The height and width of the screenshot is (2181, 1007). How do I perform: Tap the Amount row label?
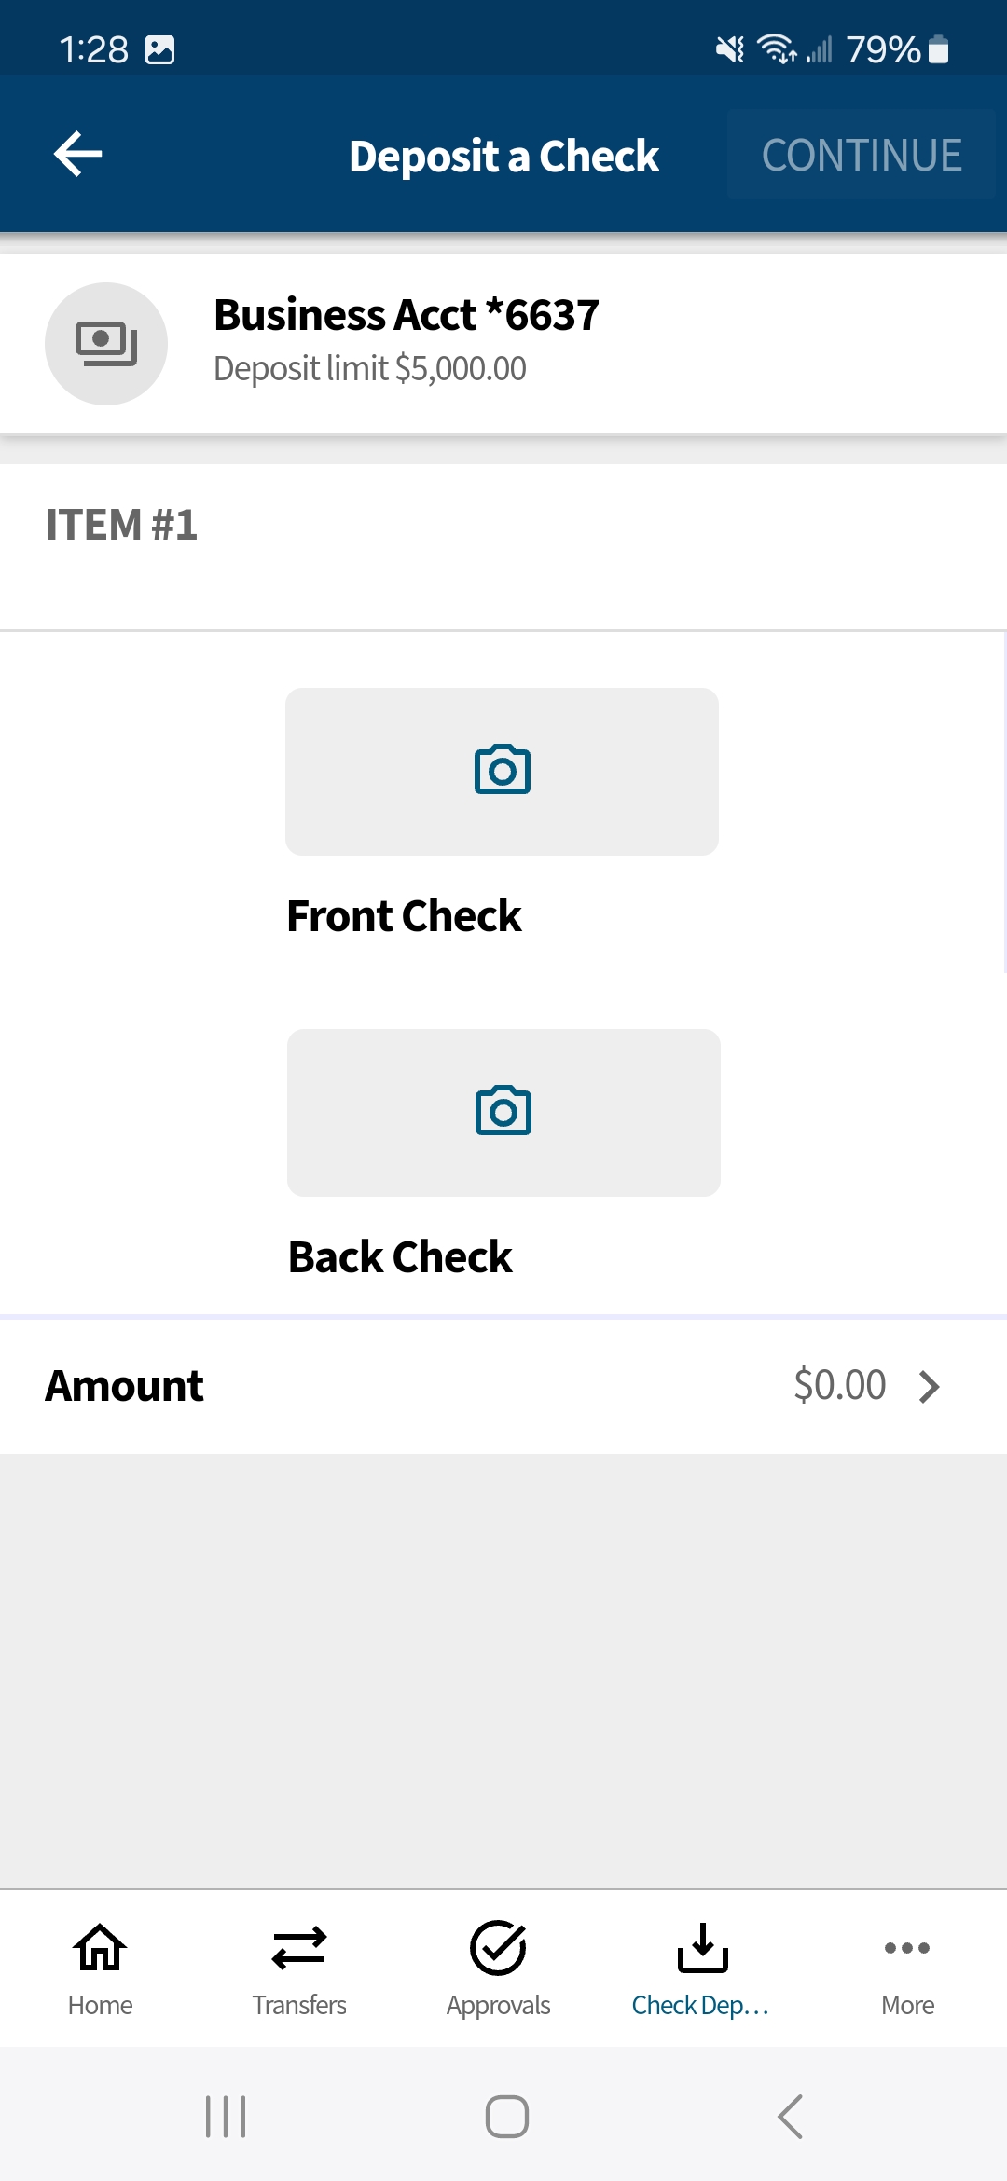pos(124,1386)
